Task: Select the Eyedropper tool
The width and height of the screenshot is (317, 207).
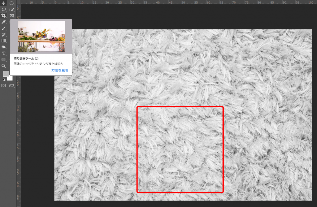Action: (x=4, y=22)
